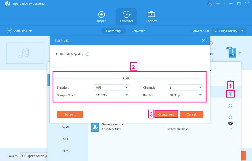Select the FLAC format
252x161 pixels.
66,151
